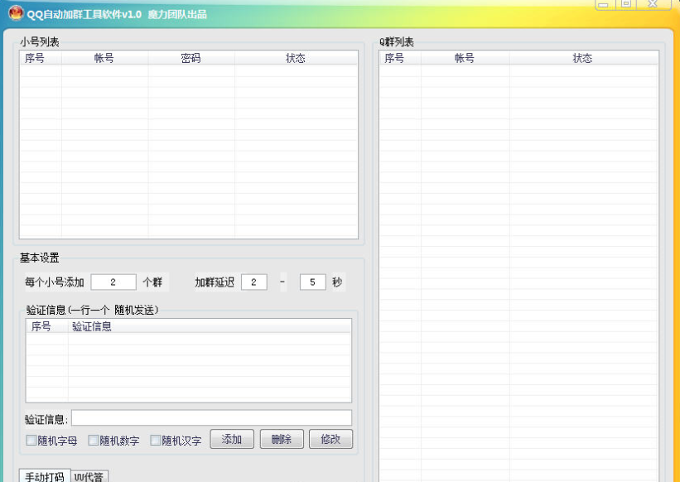Close the QQ自动加群工具 window

tap(654, 4)
